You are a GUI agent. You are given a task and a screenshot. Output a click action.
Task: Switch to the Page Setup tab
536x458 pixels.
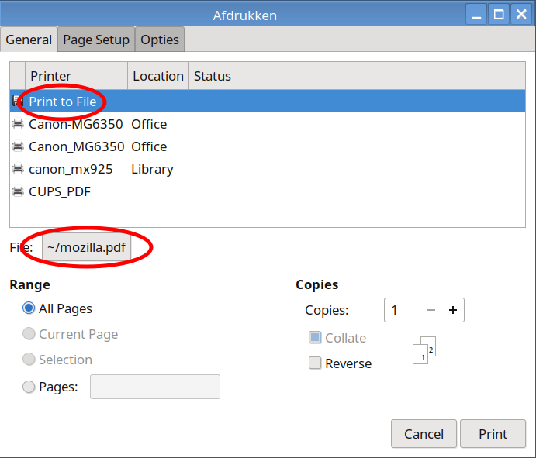tap(96, 40)
